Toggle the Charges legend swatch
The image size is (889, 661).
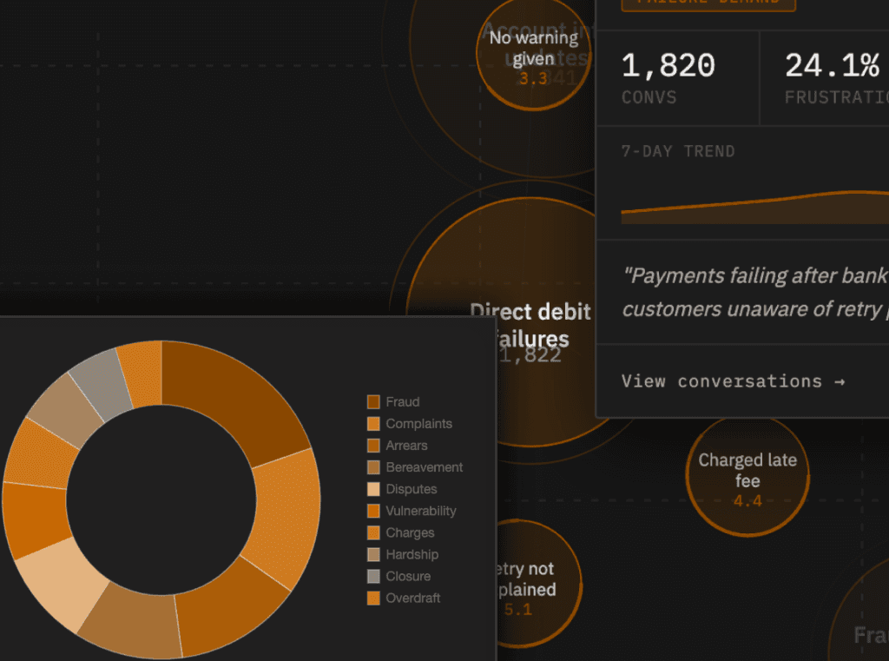tap(373, 532)
